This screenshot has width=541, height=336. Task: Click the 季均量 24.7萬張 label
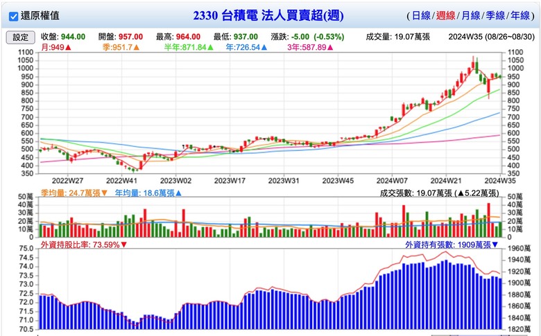click(74, 193)
